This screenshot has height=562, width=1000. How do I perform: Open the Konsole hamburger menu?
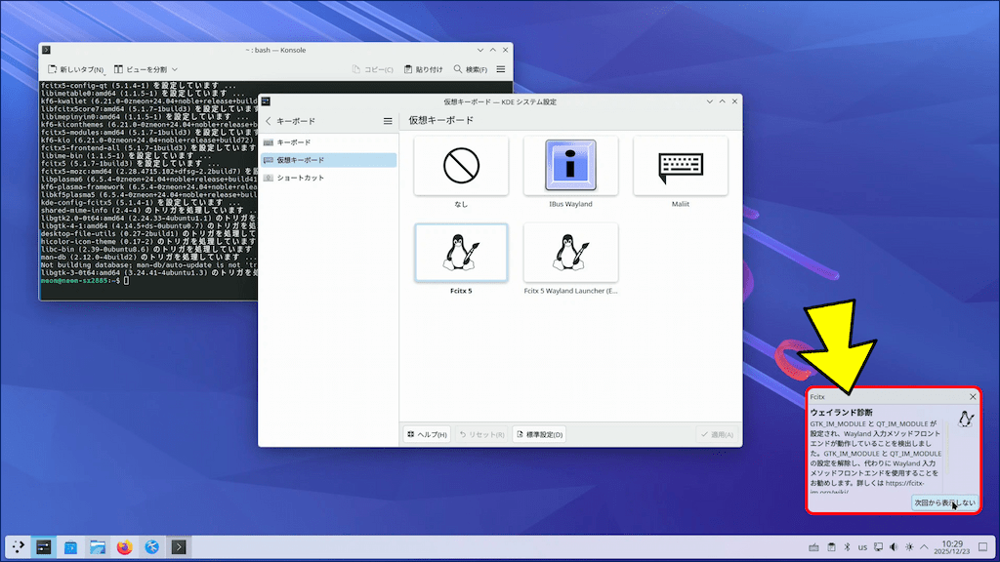pyautogui.click(x=501, y=69)
